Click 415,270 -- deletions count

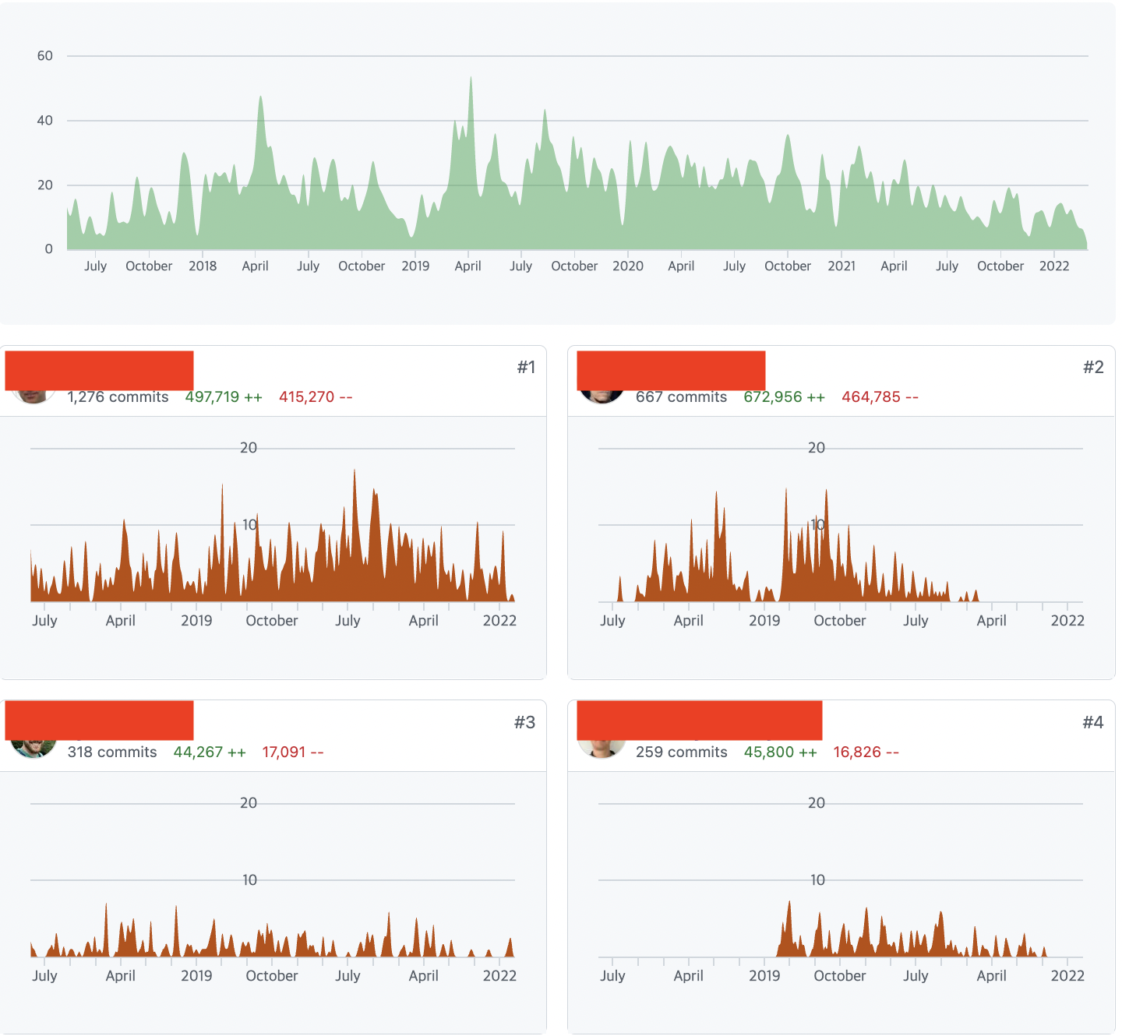316,396
